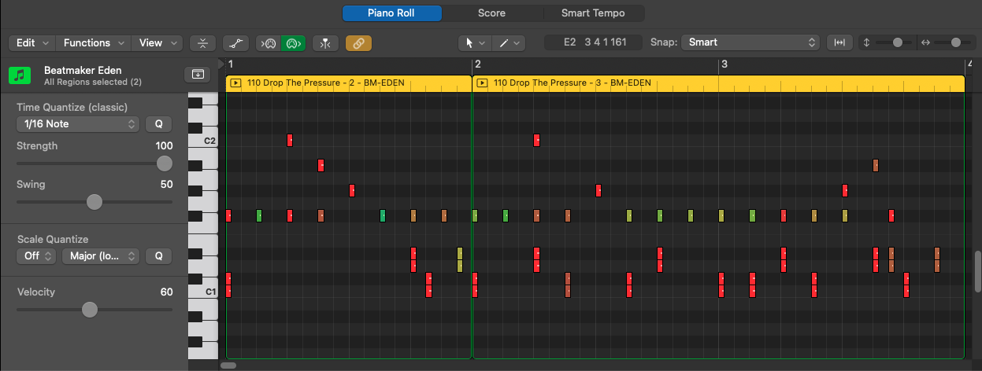
Task: Click the Catch Playhead icon
Action: coord(325,43)
